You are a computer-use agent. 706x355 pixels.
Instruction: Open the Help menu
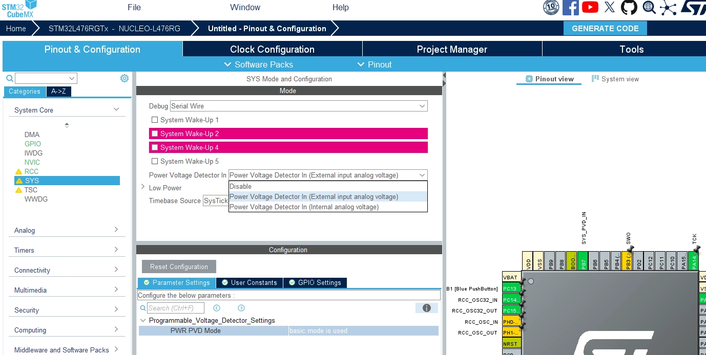[341, 7]
